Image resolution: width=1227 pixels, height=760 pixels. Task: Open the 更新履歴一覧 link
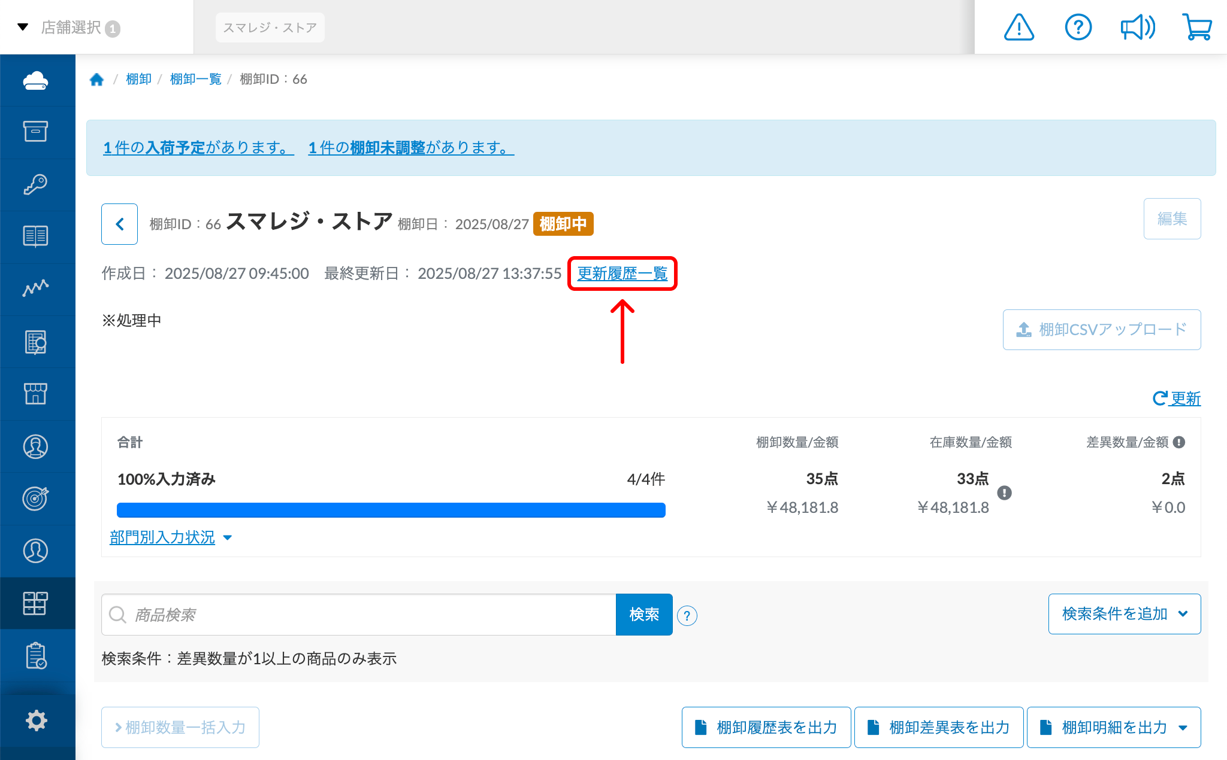[622, 274]
